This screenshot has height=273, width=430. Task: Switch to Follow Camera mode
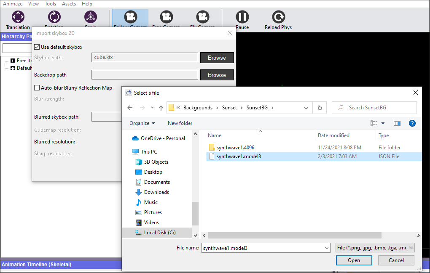[130, 17]
